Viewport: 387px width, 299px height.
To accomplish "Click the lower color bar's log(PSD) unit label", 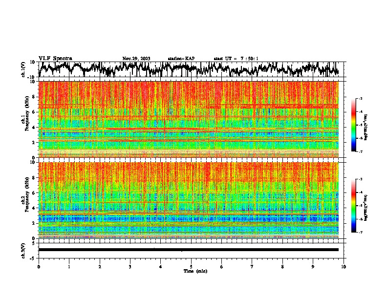I will 366,208.
